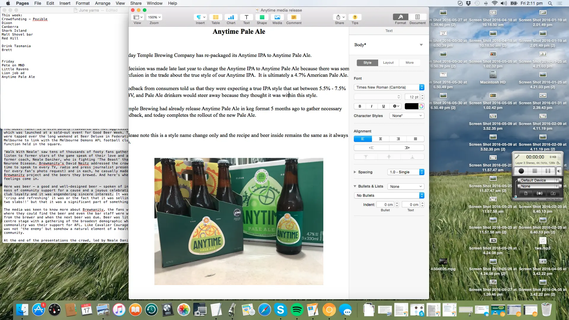Switch to the Layout tab in Text panel
The height and width of the screenshot is (320, 569).
[388, 63]
